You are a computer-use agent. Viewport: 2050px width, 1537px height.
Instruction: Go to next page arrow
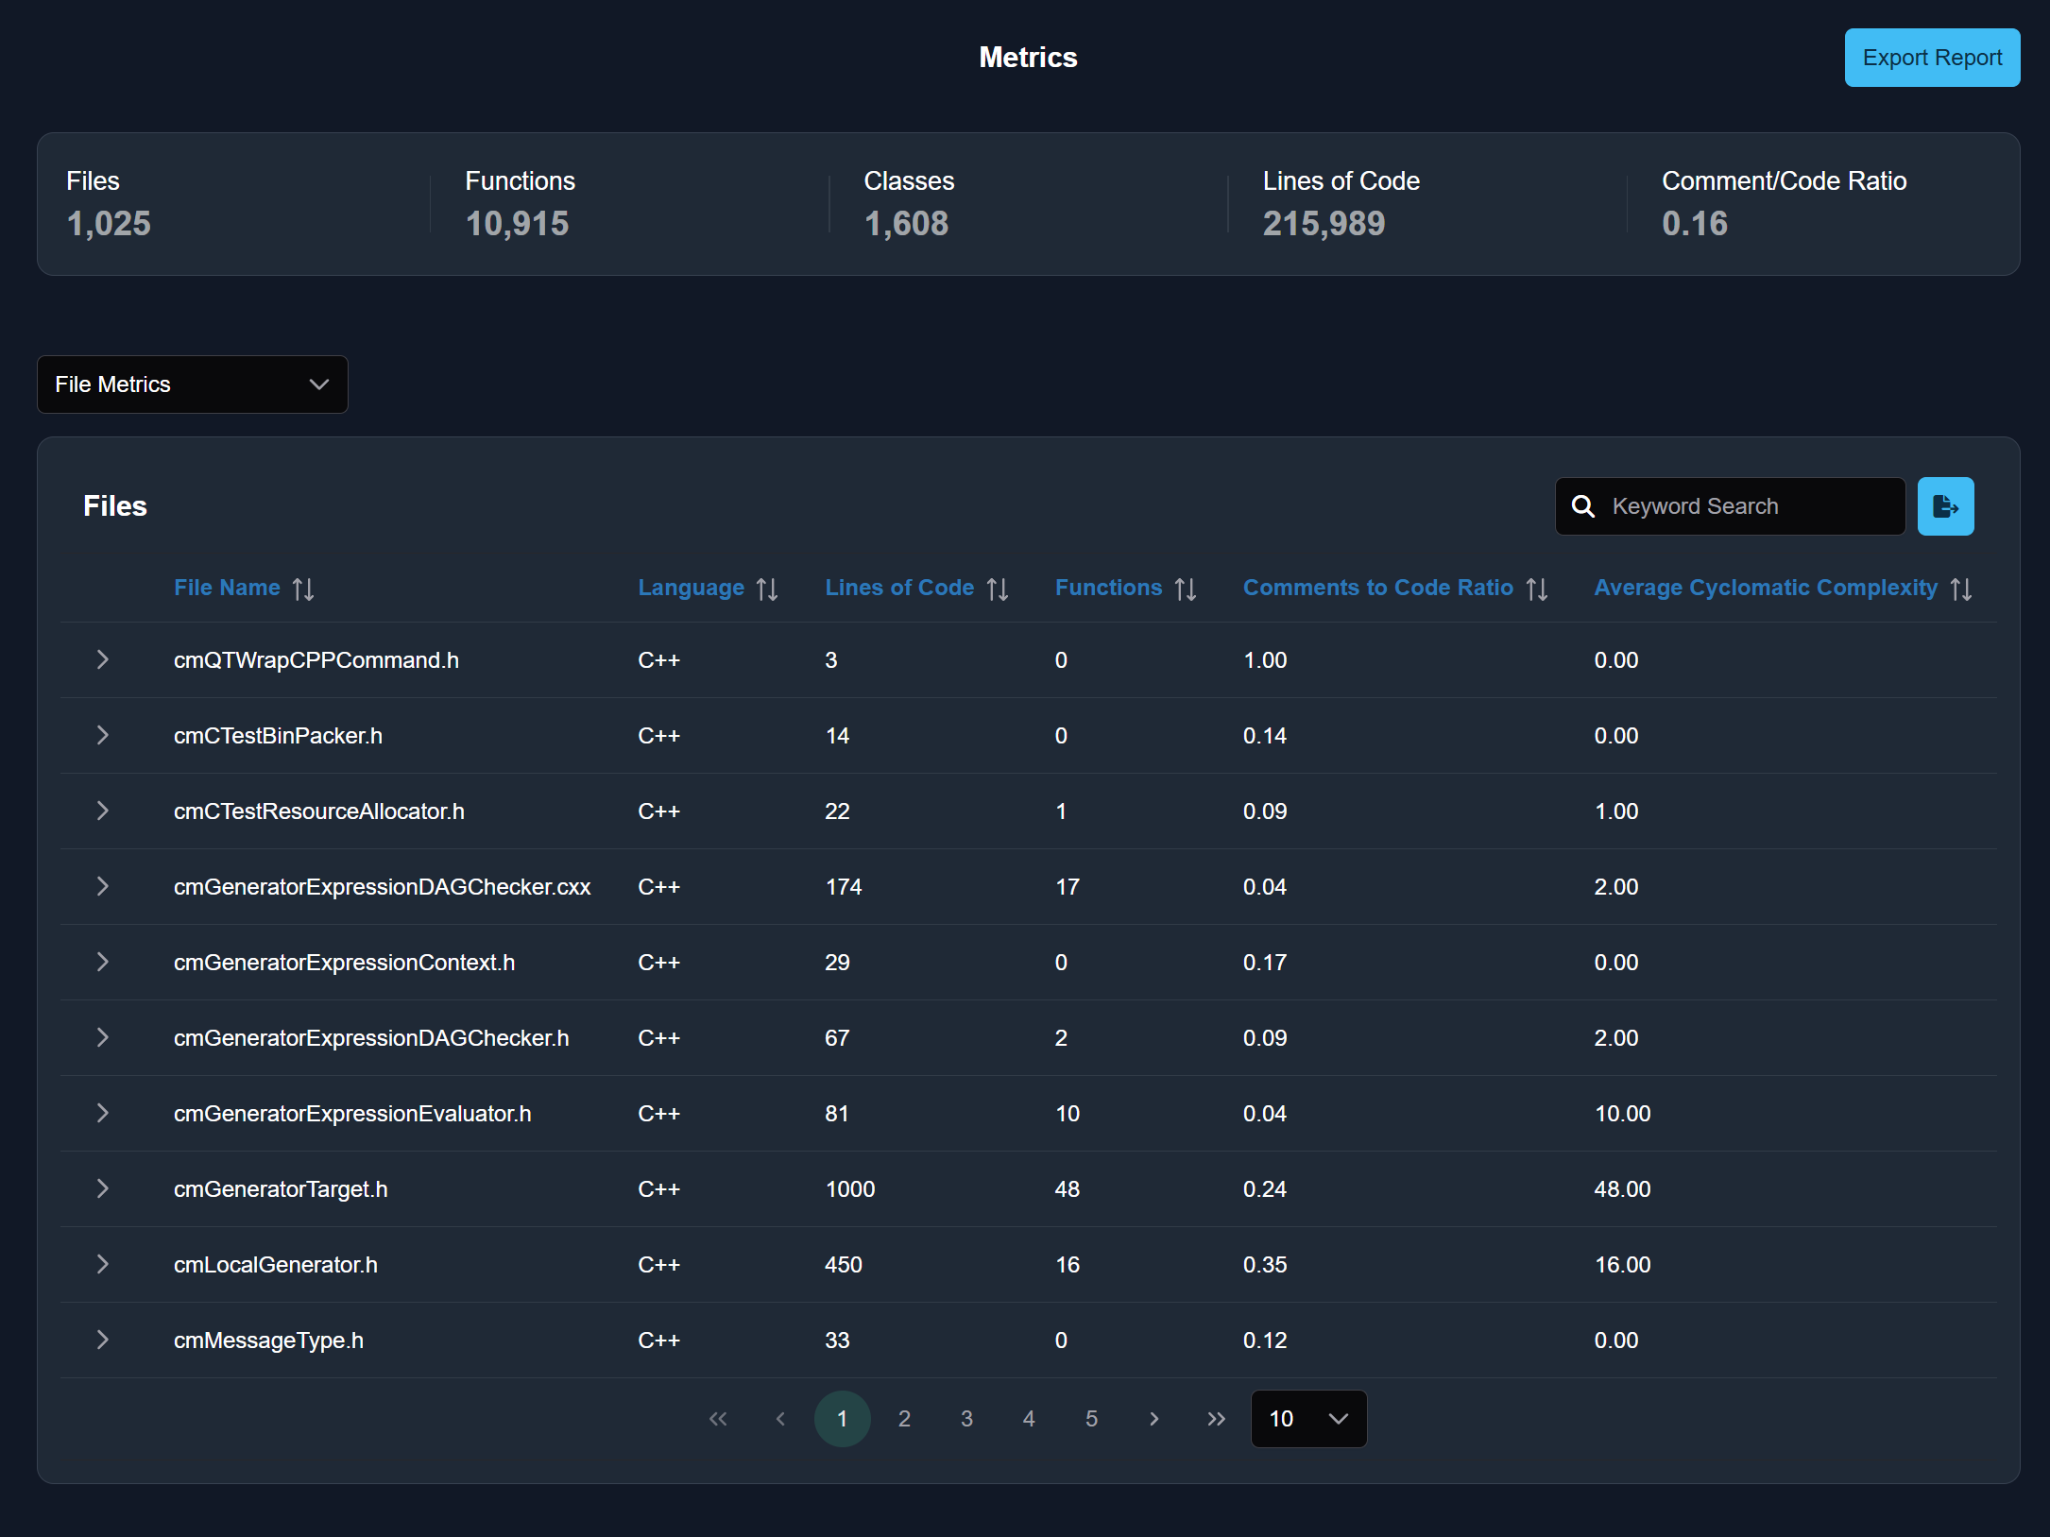1153,1419
